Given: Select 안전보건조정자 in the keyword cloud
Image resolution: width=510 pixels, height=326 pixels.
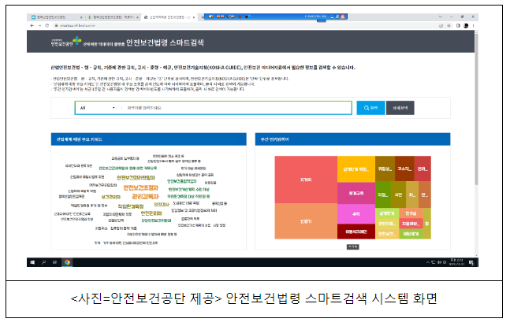Looking at the screenshot, I should [x=141, y=188].
